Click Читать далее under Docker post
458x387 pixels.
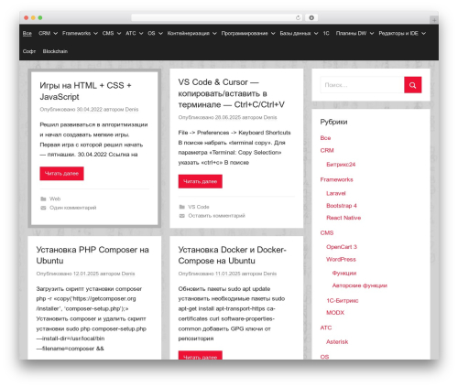201,355
